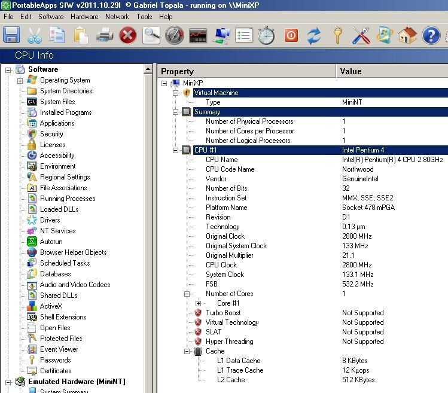This screenshot has width=448, height=393.
Task: Click the red X stop toolbar icon
Action: click(x=128, y=35)
